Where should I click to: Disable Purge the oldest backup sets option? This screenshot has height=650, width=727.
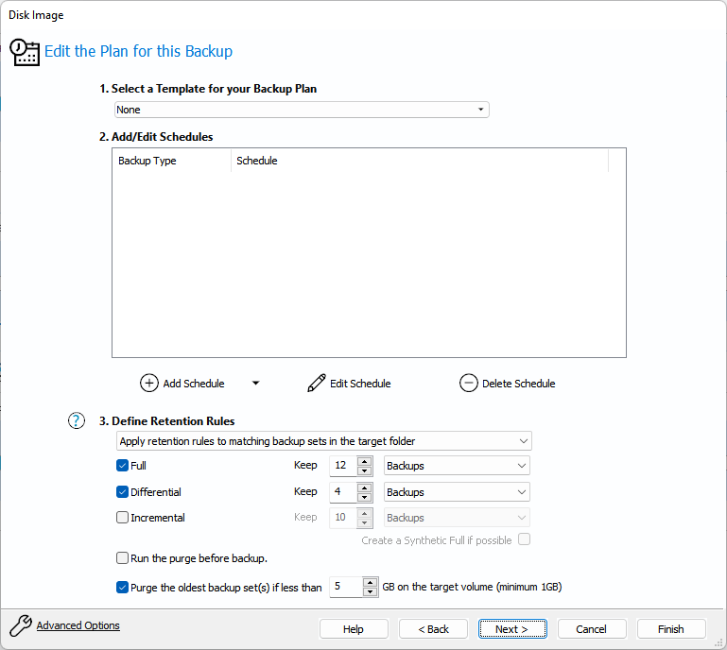coord(122,588)
